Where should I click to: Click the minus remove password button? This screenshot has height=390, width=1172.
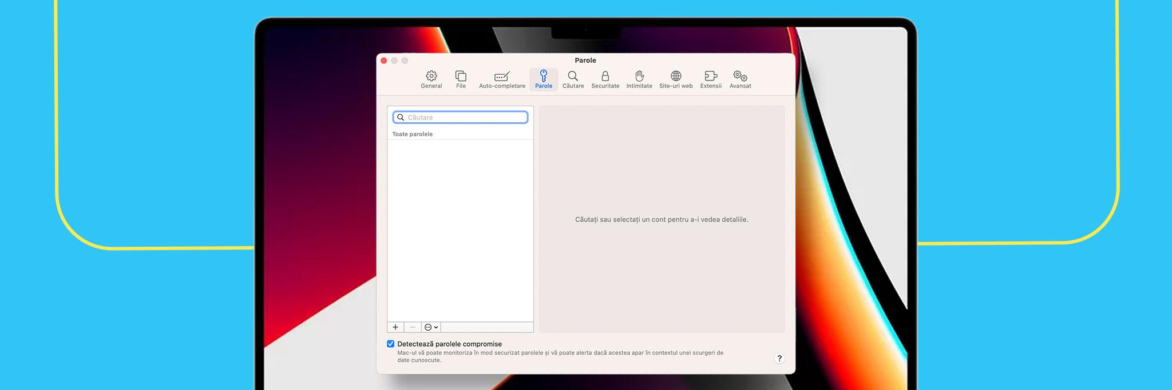click(413, 327)
